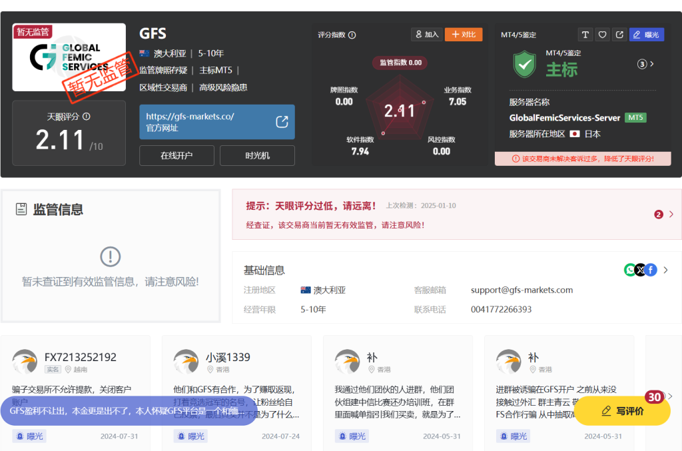The width and height of the screenshot is (682, 451).
Task: Click the circled 3 badge in MT4/5 panel
Action: coord(642,65)
